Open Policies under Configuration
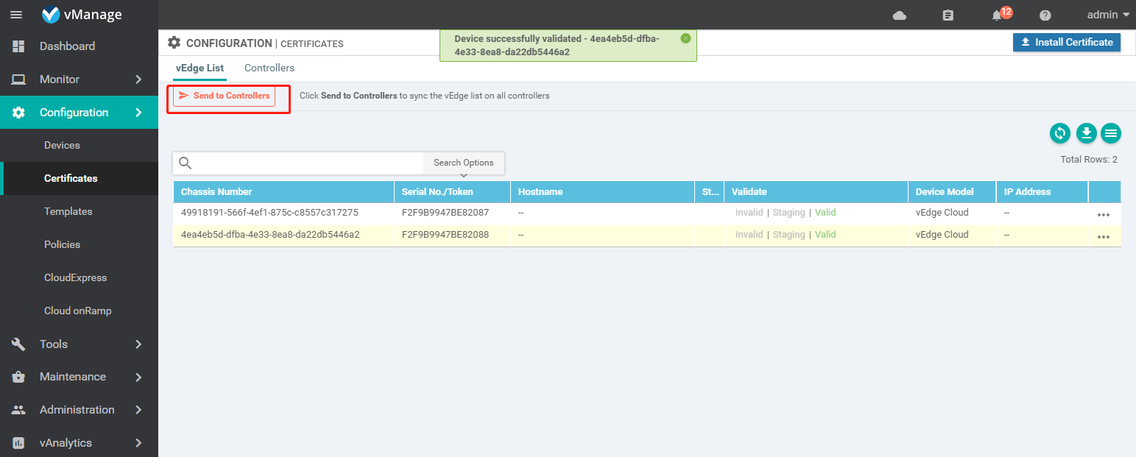This screenshot has height=457, width=1136. click(62, 245)
